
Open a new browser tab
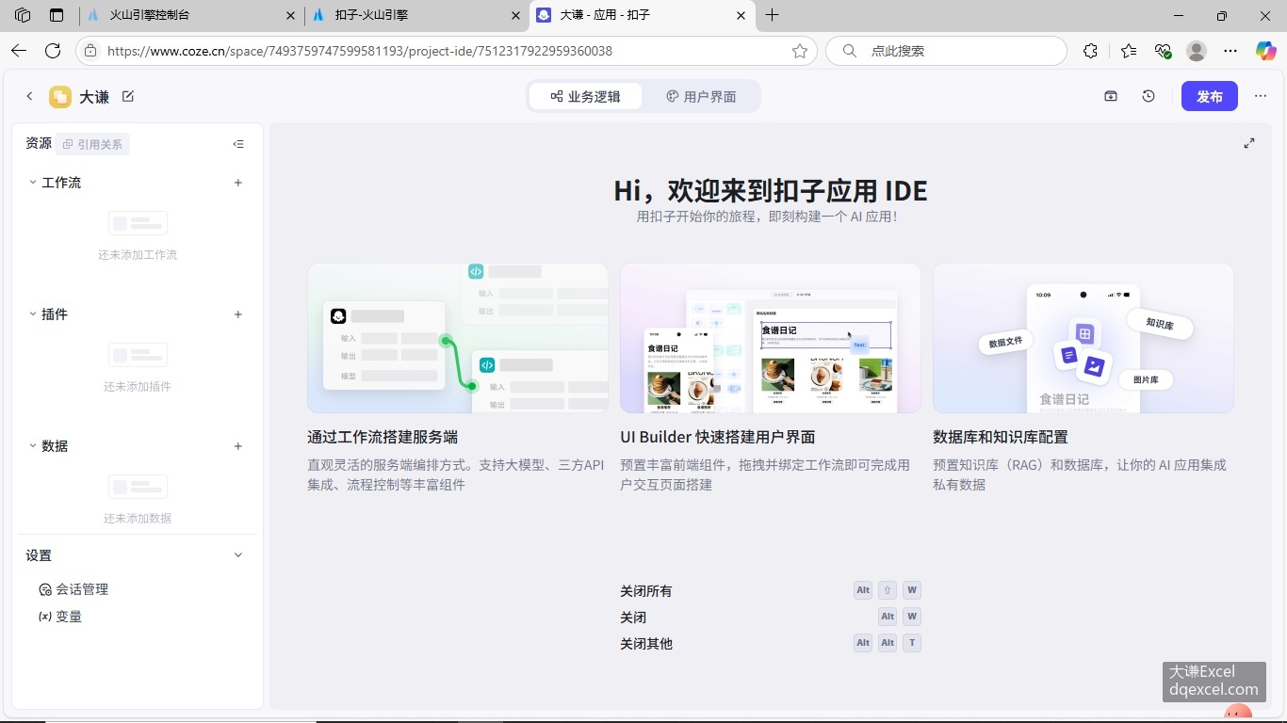(773, 15)
